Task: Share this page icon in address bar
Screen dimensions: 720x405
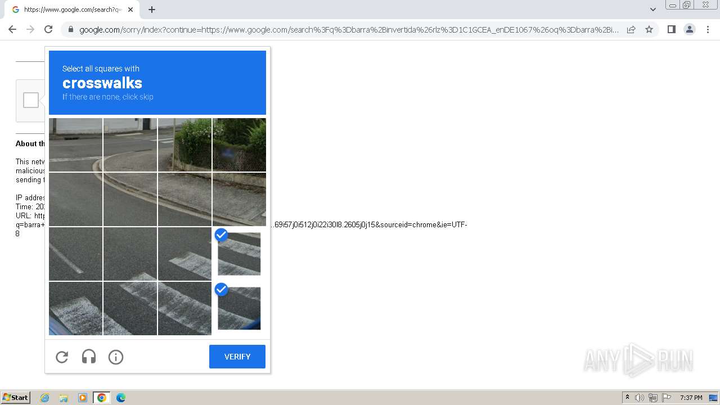Action: pos(631,29)
